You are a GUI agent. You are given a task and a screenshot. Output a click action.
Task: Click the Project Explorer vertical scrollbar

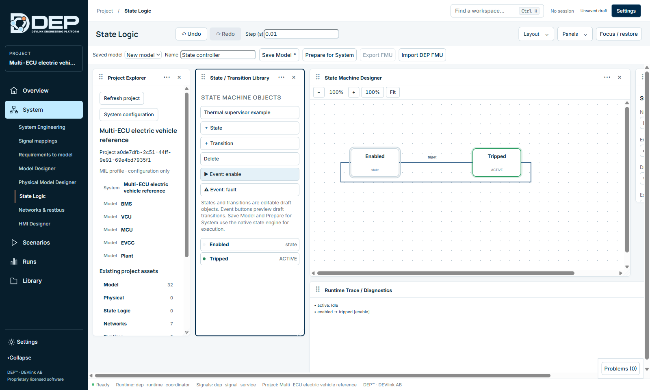(x=186, y=175)
